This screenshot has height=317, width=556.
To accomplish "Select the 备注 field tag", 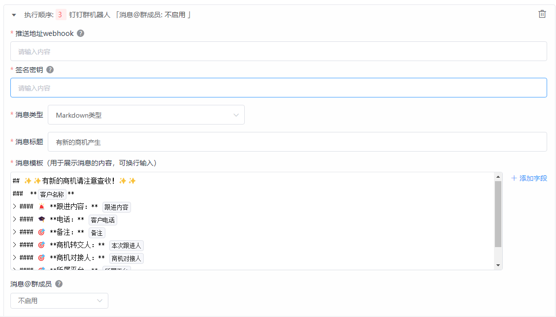I will click(x=97, y=233).
